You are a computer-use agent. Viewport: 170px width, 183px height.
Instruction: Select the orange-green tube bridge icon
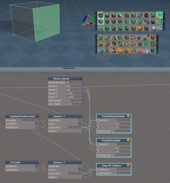pyautogui.click(x=146, y=38)
